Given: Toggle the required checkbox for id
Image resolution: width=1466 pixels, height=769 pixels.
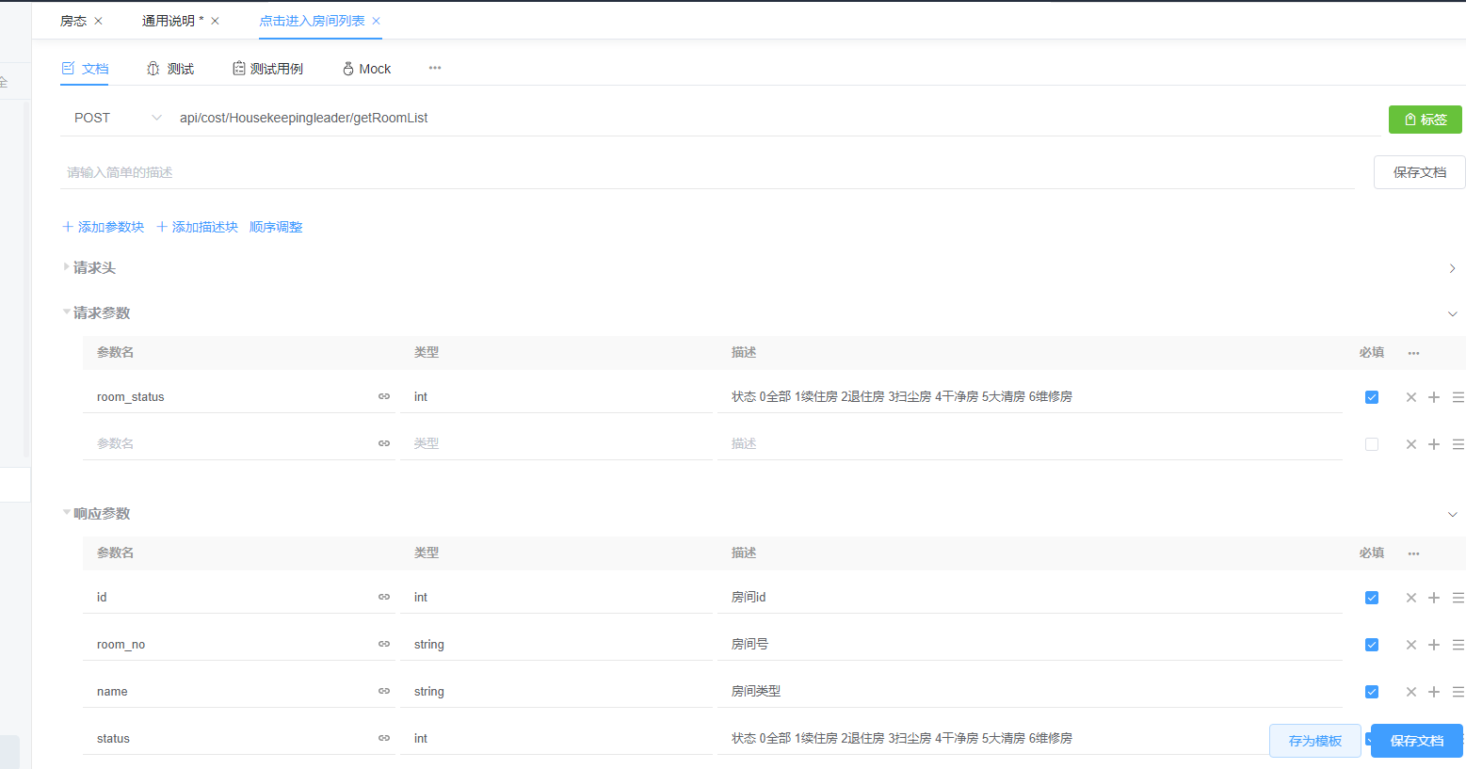Looking at the screenshot, I should point(1372,598).
